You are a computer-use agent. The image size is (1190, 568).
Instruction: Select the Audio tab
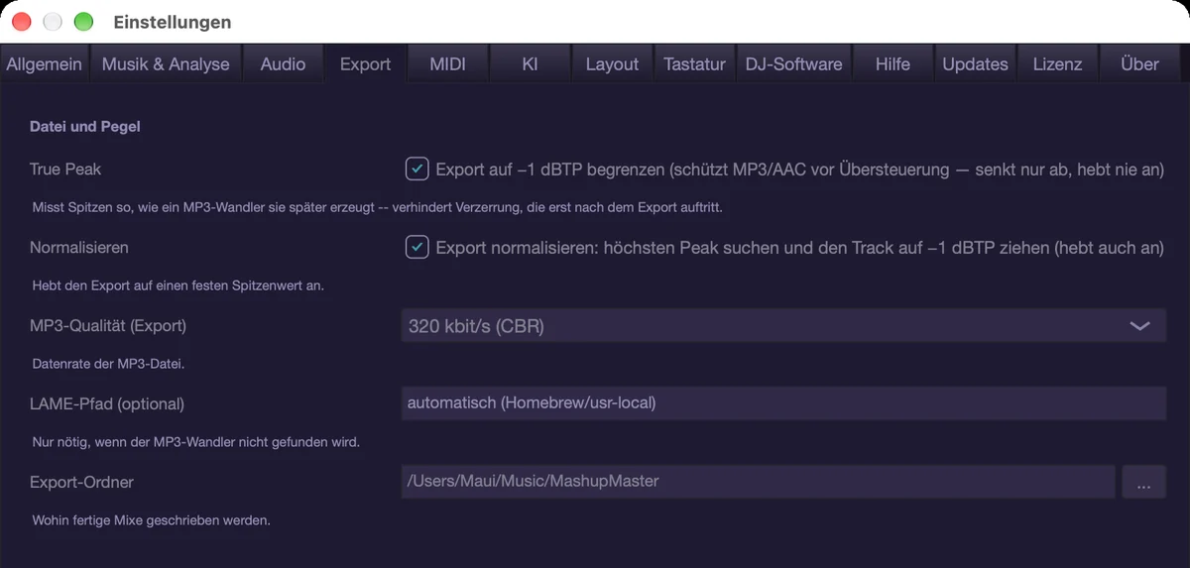click(283, 63)
